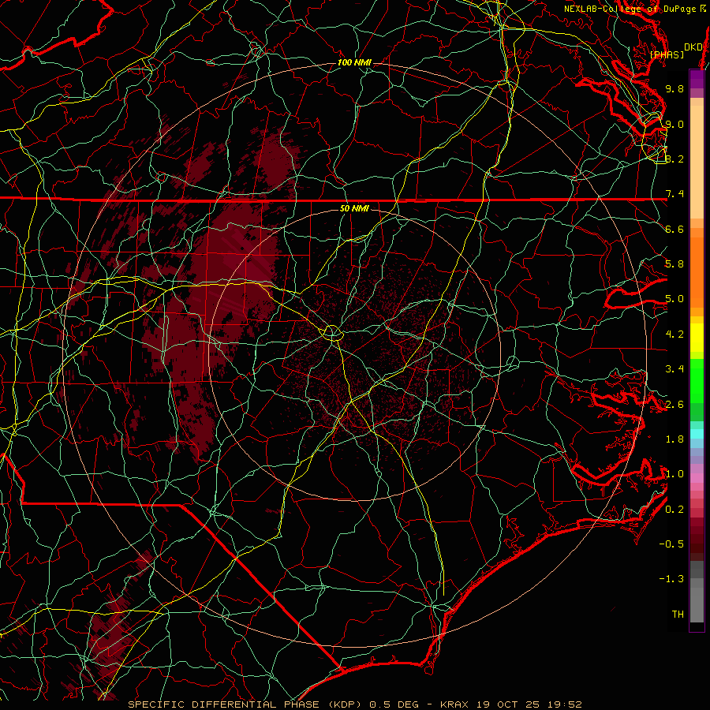
Task: Click the 5.0 legend value
Action: pyautogui.click(x=674, y=299)
